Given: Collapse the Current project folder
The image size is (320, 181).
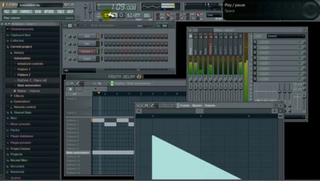Looking at the screenshot, I should tap(21, 47).
